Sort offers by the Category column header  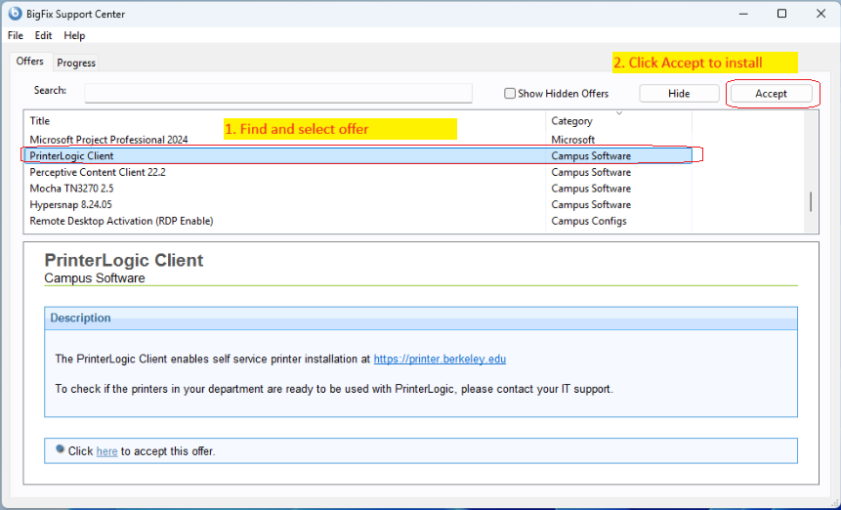pos(617,121)
